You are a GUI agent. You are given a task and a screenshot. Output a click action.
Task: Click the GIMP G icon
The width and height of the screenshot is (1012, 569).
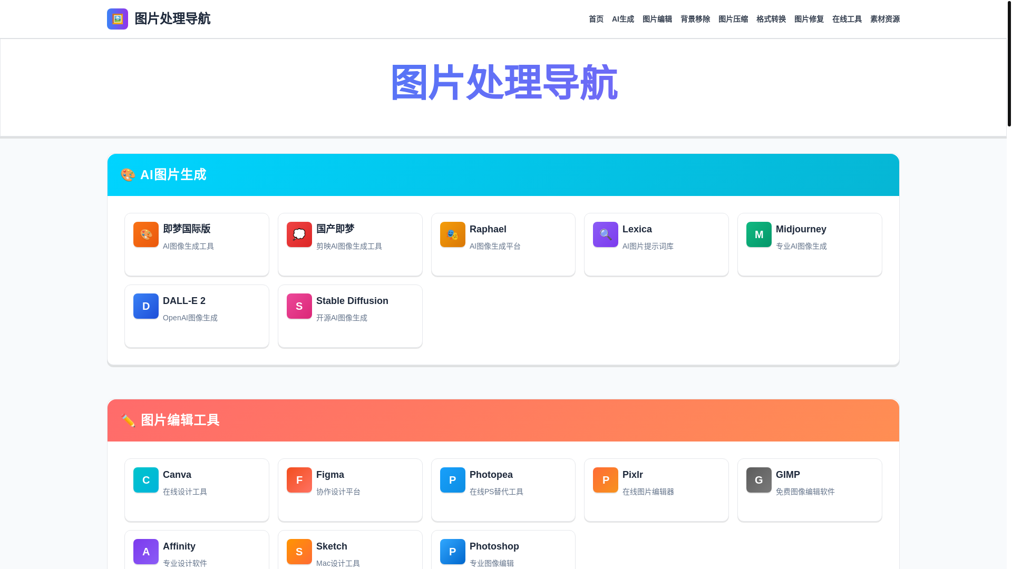[x=759, y=480]
